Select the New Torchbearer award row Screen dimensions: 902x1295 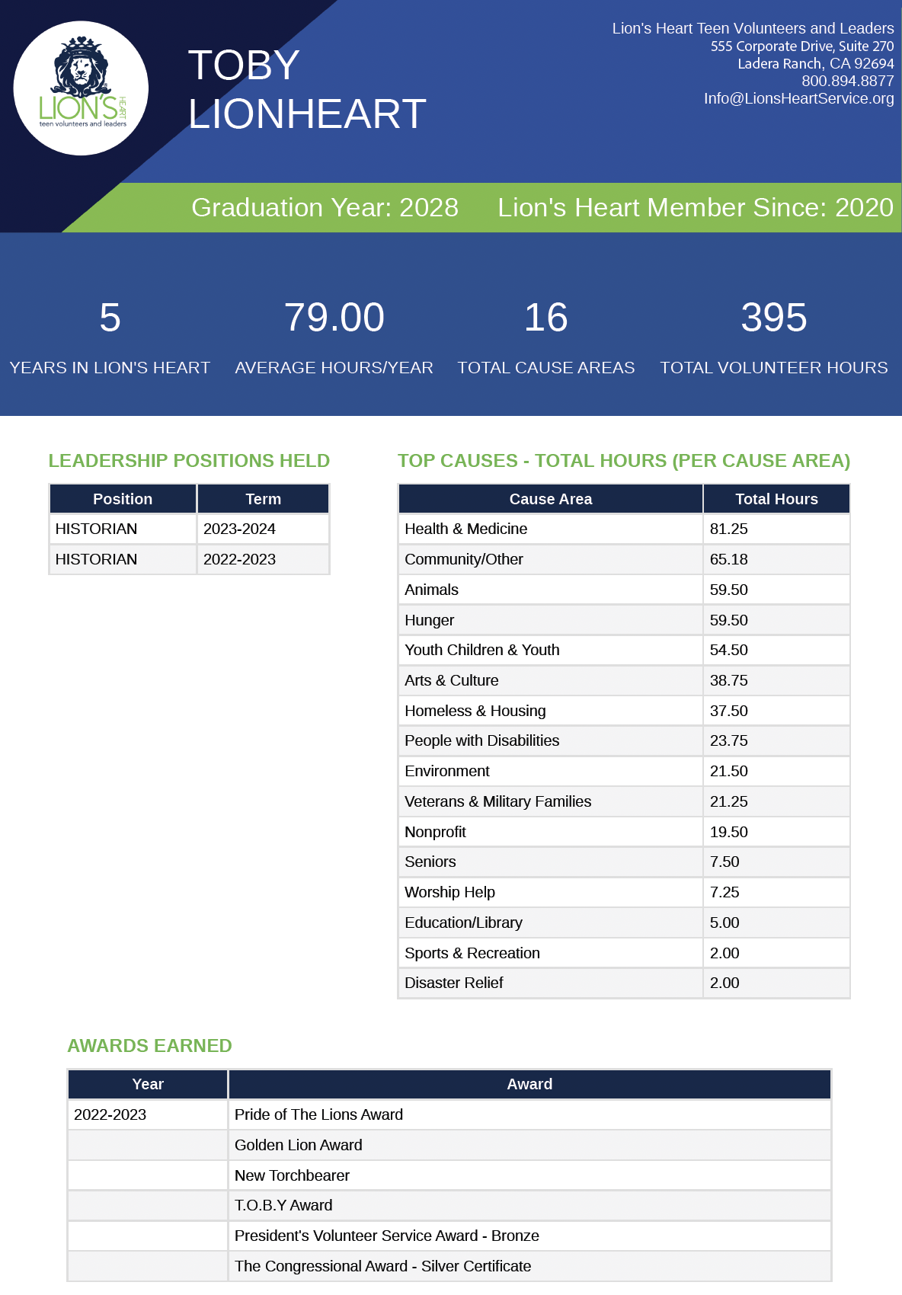[x=449, y=1175]
